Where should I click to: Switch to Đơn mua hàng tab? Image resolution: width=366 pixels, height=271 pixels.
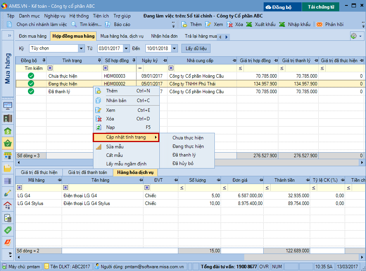click(33, 36)
